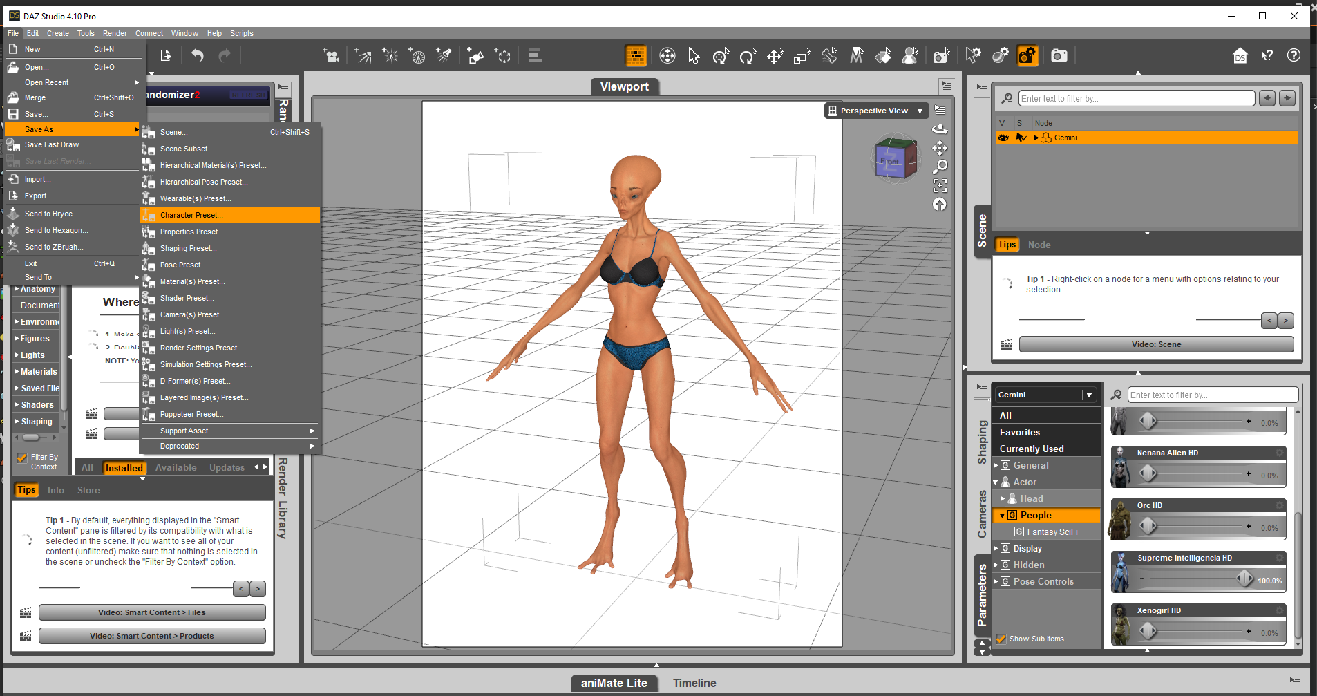This screenshot has height=696, width=1317.
Task: Toggle selectability arrow for Gemini node
Action: click(1021, 138)
